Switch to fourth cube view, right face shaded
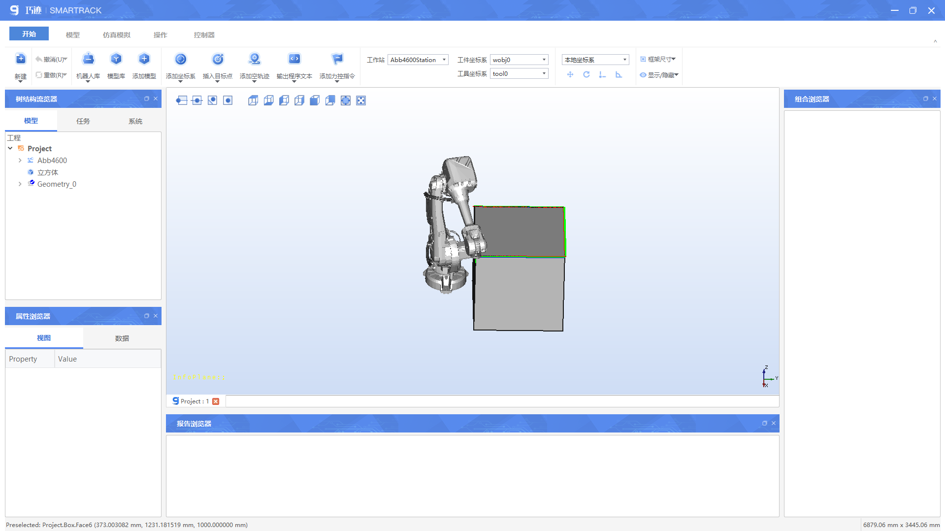Viewport: 945px width, 531px height. [299, 100]
